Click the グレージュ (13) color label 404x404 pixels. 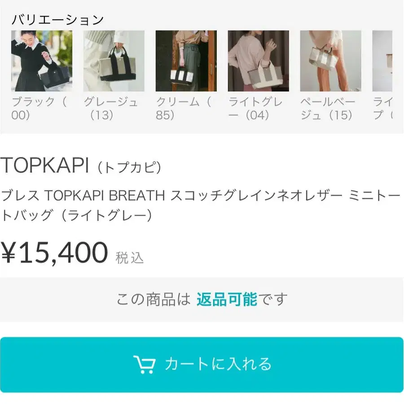click(x=111, y=109)
